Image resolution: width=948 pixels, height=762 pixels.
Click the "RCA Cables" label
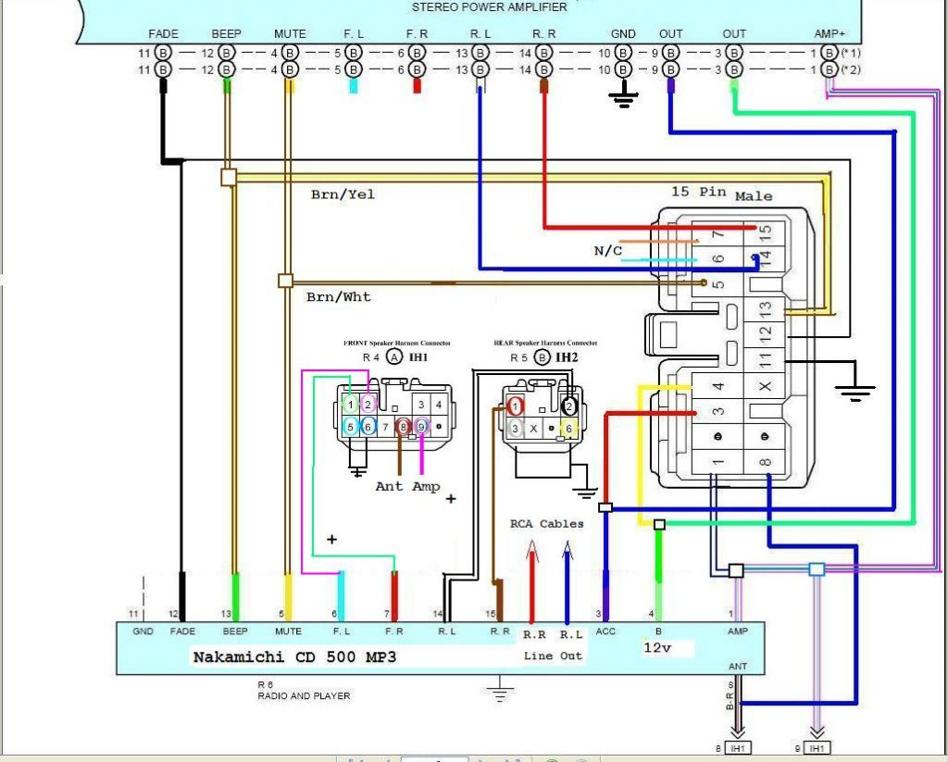(547, 523)
